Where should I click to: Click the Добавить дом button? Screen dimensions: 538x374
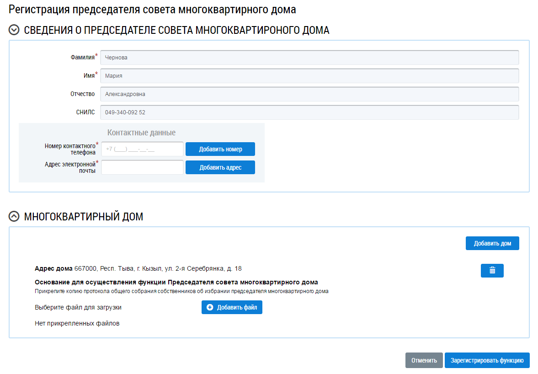coord(492,243)
